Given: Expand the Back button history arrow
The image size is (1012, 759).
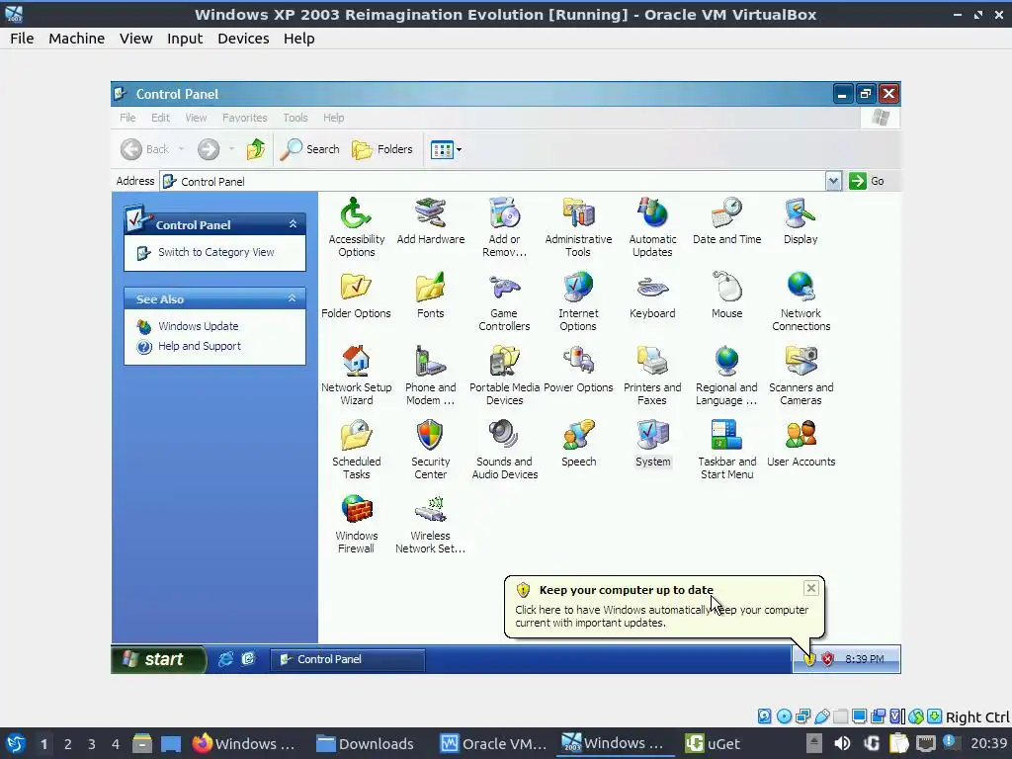Looking at the screenshot, I should [182, 150].
